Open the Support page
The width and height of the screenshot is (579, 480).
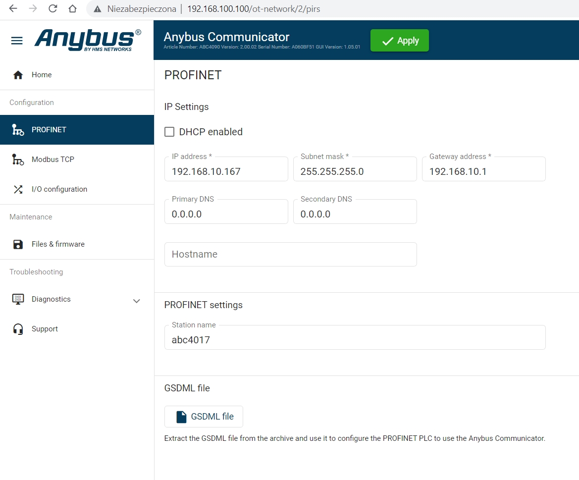77,329
